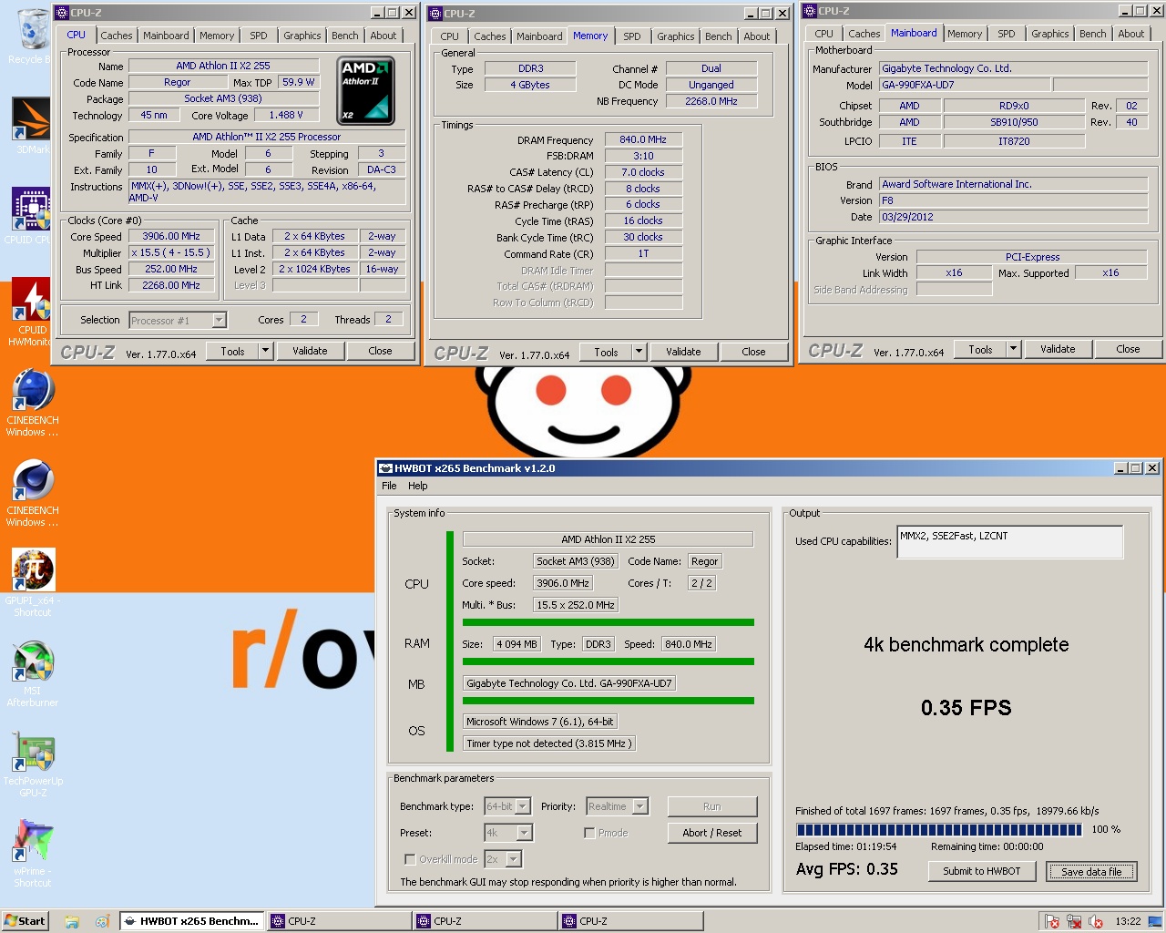Click Tools button in right CPU-Z window

tap(980, 349)
